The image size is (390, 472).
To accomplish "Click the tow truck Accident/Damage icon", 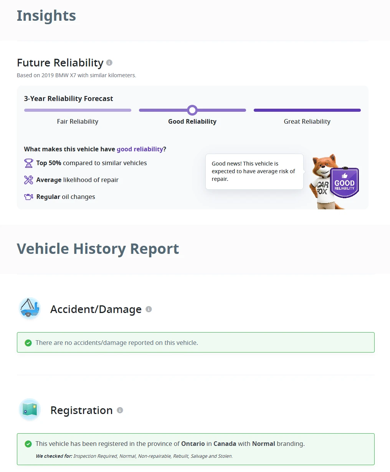I will (30, 308).
